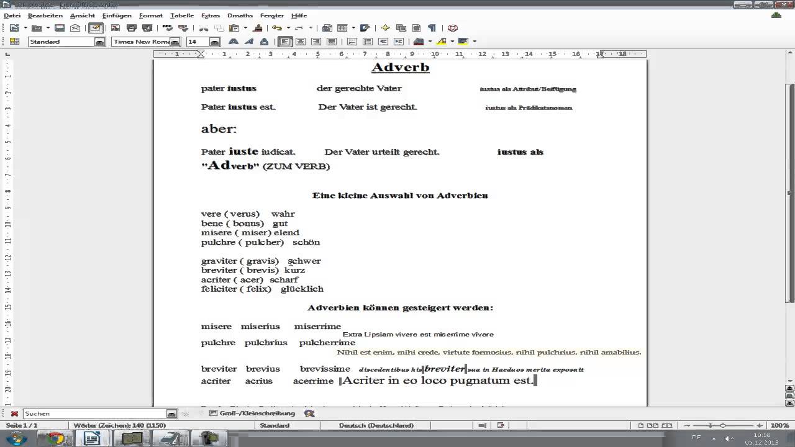This screenshot has width=795, height=447.
Task: Click the Seite 1 / 1 page indicator
Action: point(22,425)
